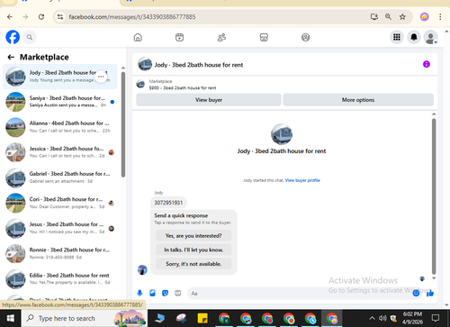450x327 pixels.
Task: Open the Facebook menu grid icon
Action: 397,37
